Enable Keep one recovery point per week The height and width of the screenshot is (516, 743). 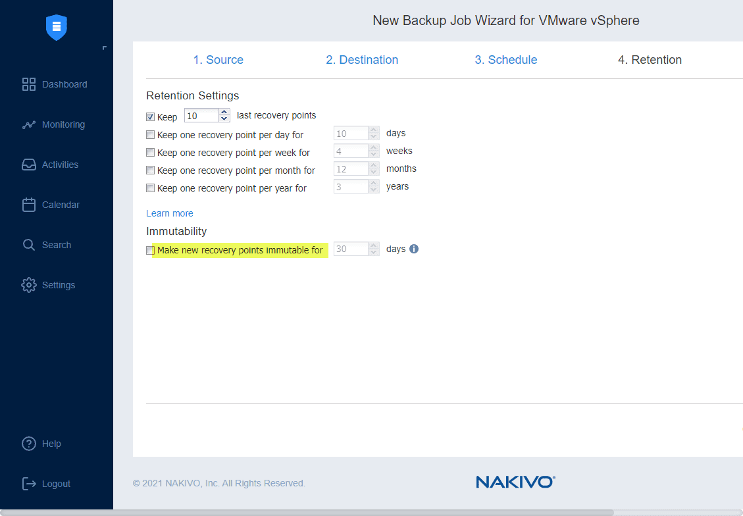tap(150, 153)
